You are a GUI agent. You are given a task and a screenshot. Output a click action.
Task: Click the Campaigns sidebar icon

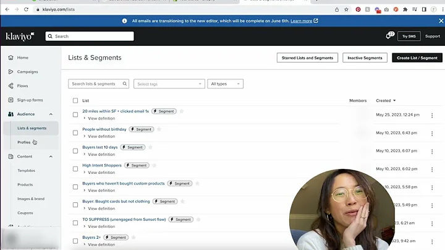point(11,72)
